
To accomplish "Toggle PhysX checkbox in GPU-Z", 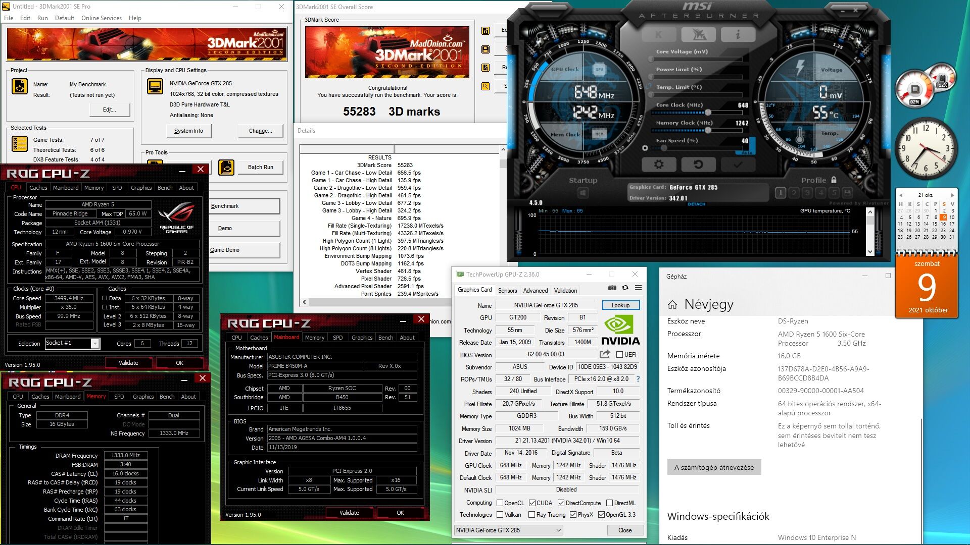I will (x=573, y=515).
